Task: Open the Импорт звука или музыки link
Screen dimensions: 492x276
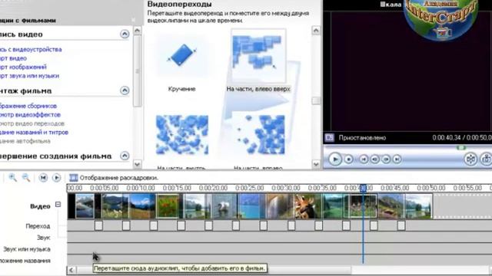Action: [x=29, y=76]
